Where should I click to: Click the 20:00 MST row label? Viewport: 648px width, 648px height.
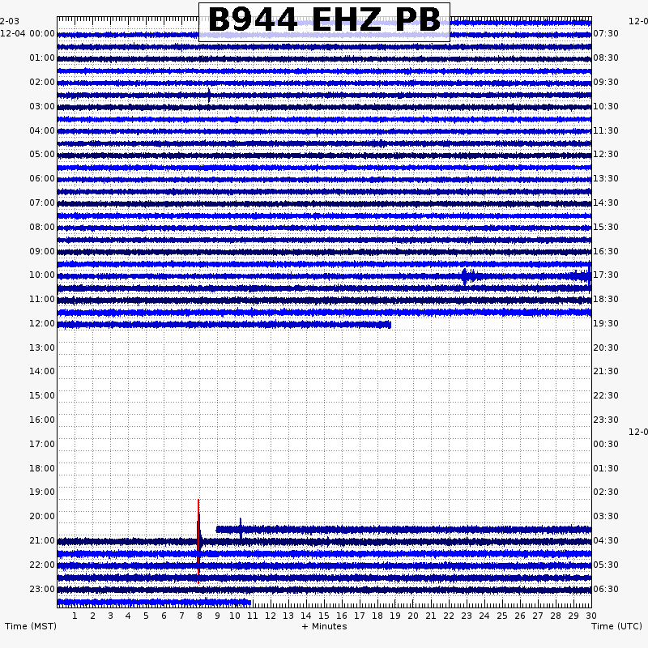click(x=42, y=516)
